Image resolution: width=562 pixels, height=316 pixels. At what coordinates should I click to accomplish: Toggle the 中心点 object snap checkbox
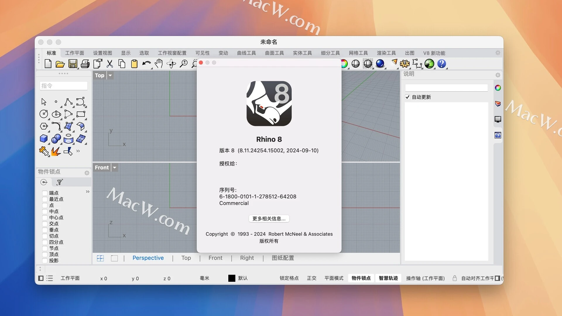click(x=45, y=218)
